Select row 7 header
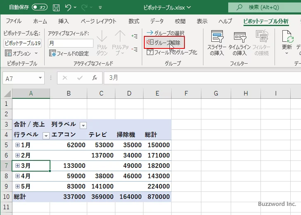 pyautogui.click(x=6, y=165)
